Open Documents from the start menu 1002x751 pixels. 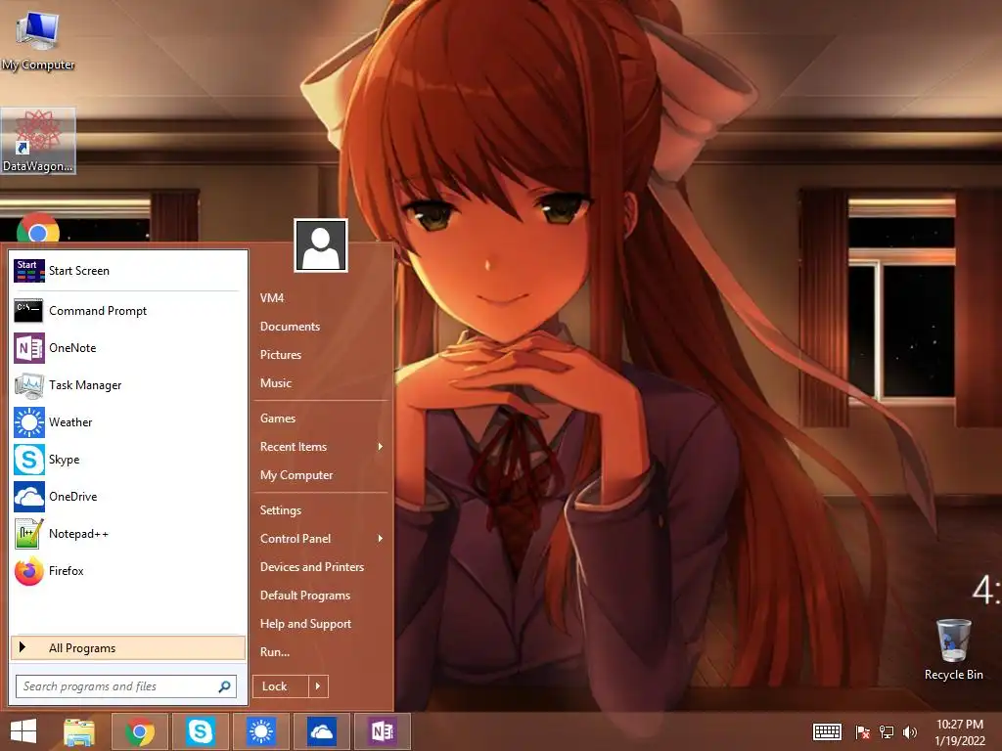290,327
